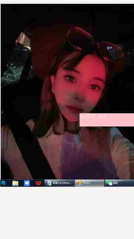Viewport: 134px width, 239px height.
Task: Click the white strip above the photo
Action: tap(67, 1)
